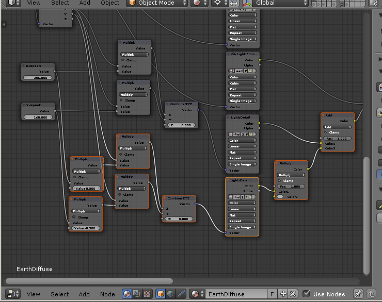Select the material shader nodes tree type

click(x=126, y=294)
